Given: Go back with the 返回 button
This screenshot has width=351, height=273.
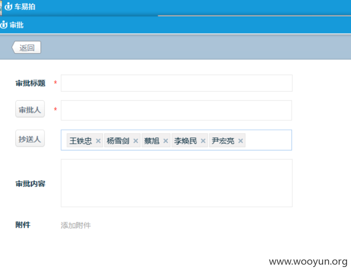Looking at the screenshot, I should pos(26,47).
